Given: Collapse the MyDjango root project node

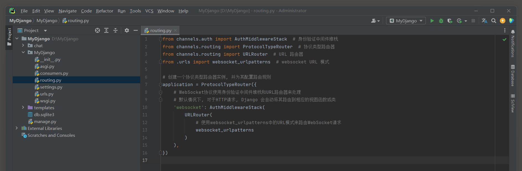Looking at the screenshot, I should coord(17,39).
